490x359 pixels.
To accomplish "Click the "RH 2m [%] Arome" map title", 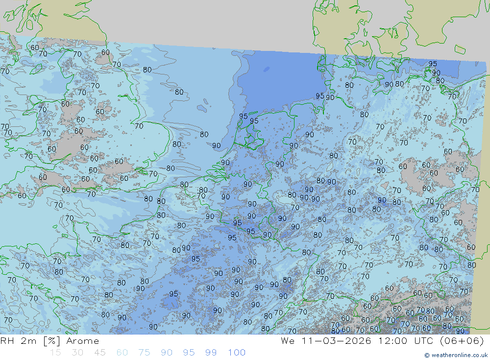I will (x=49, y=341).
